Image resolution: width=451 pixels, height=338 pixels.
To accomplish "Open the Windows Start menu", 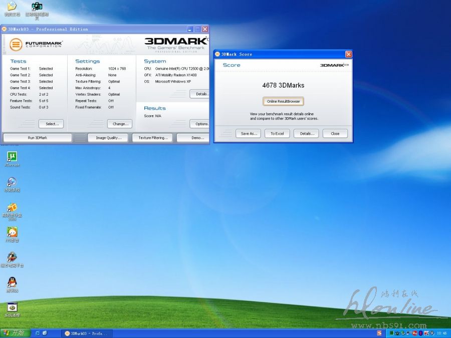I will pyautogui.click(x=15, y=333).
